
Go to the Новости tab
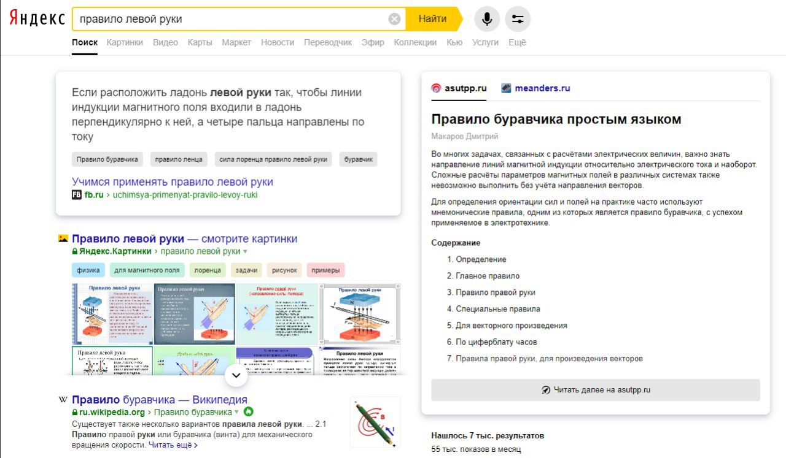(278, 42)
